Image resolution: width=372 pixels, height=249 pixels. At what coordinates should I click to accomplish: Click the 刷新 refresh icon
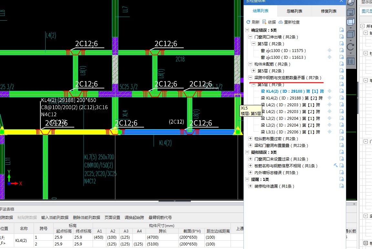point(248,22)
